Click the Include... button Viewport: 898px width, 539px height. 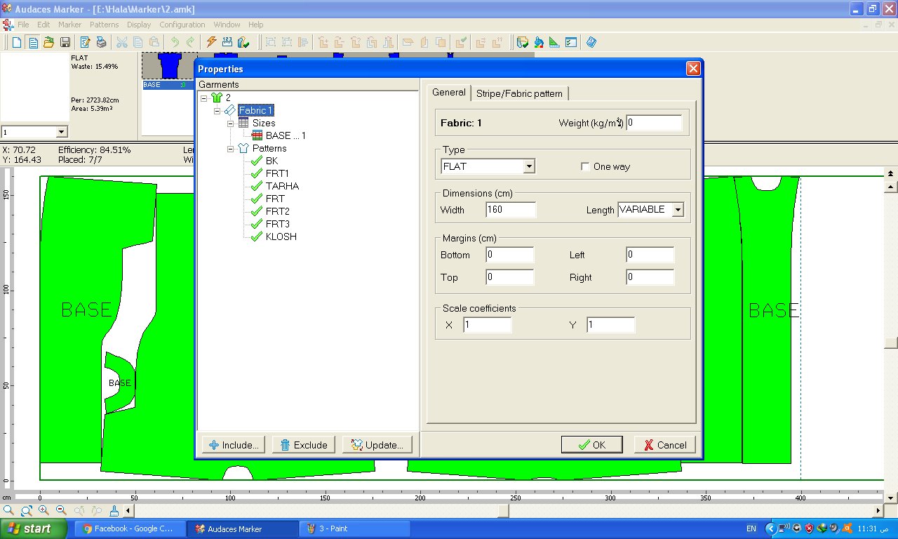(234, 445)
